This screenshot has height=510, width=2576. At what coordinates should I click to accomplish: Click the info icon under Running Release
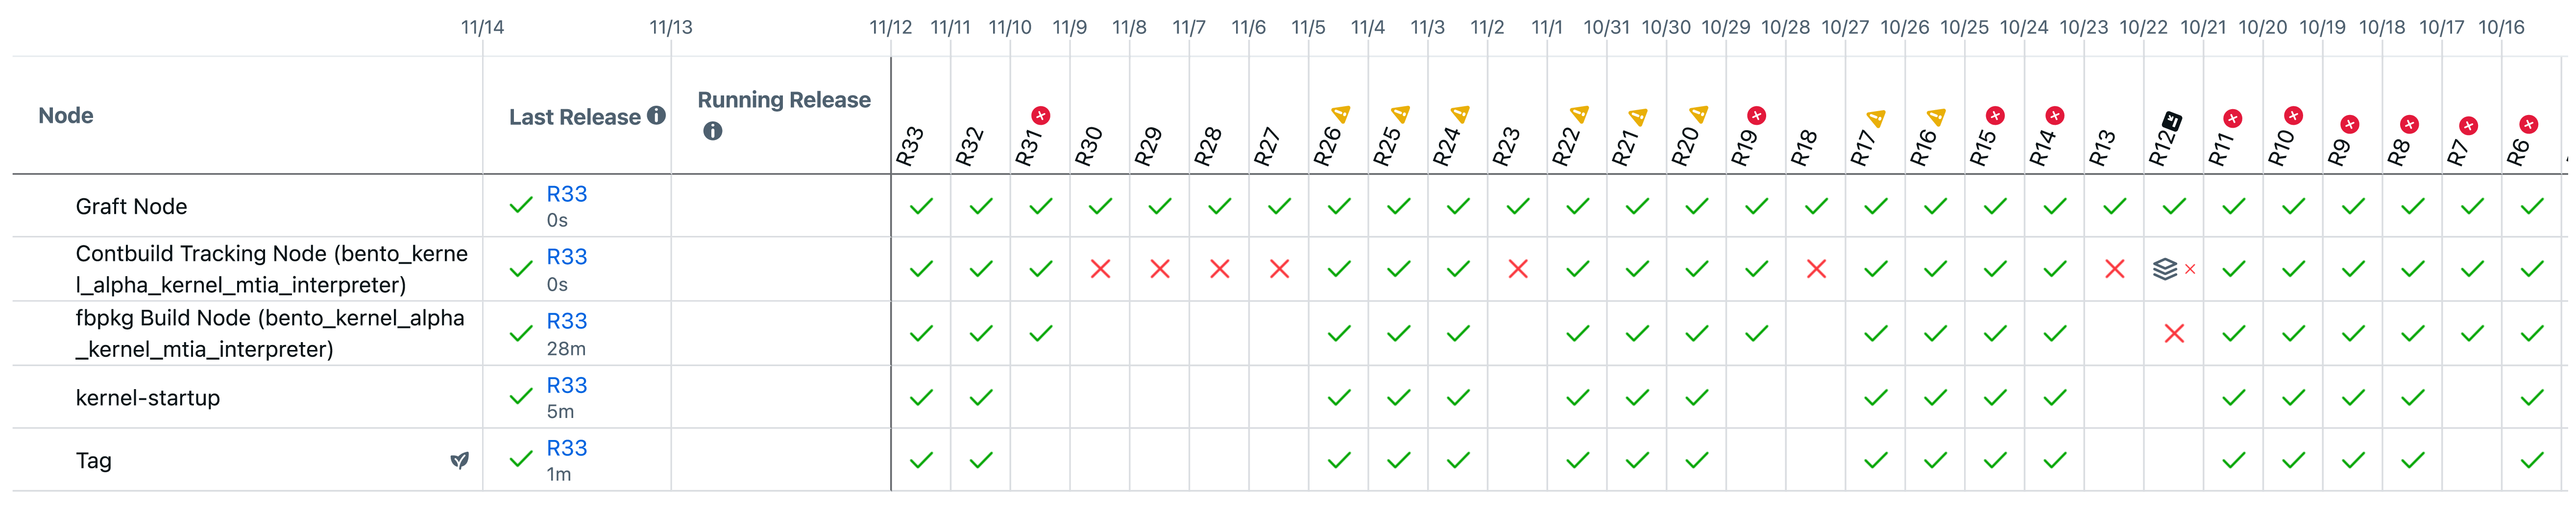(712, 131)
